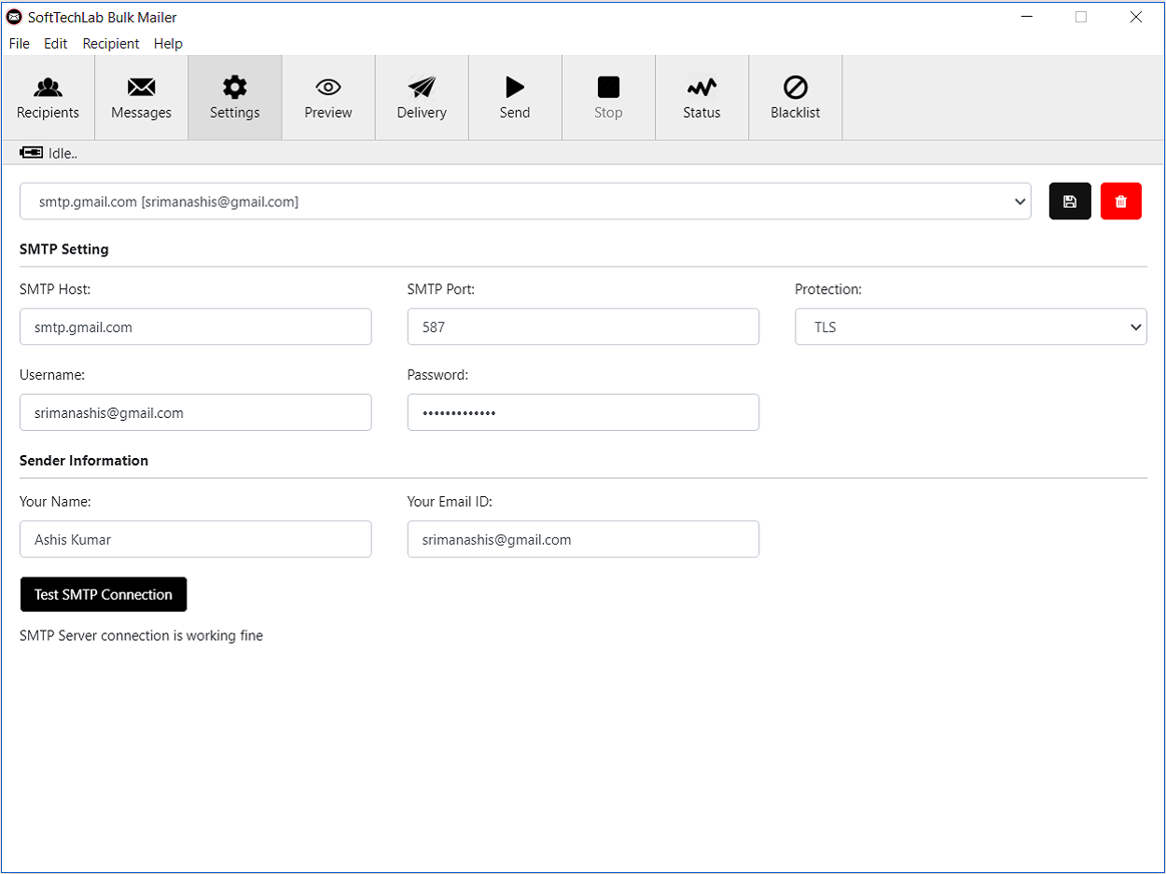
Task: Expand the SMTP profile selection list
Action: 1020,201
